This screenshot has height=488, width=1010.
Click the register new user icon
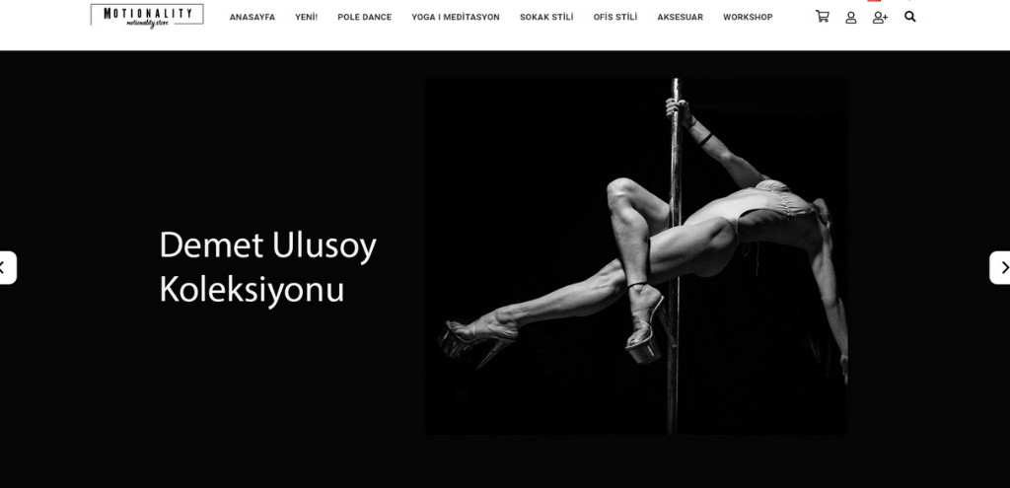(x=880, y=18)
